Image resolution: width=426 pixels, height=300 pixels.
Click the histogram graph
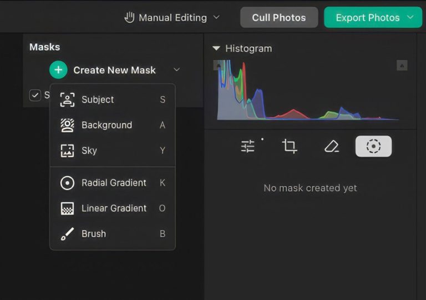pyautogui.click(x=310, y=90)
